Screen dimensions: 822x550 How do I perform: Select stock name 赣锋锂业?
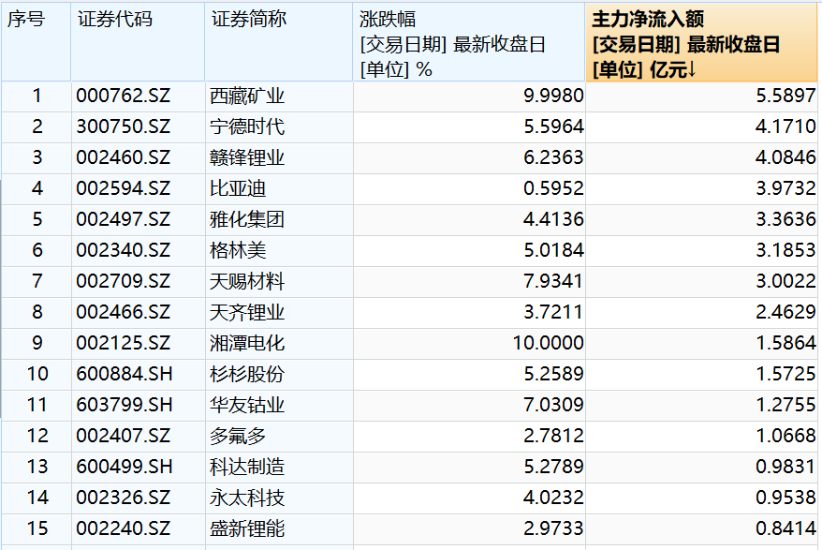(247, 158)
